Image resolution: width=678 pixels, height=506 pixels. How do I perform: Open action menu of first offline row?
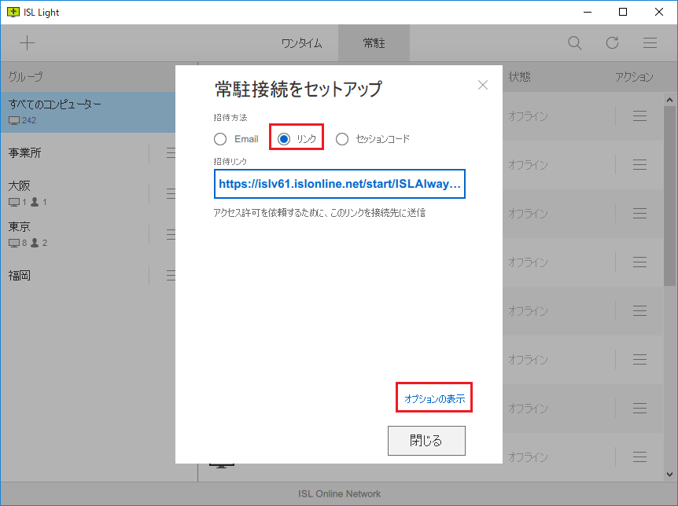tap(639, 115)
